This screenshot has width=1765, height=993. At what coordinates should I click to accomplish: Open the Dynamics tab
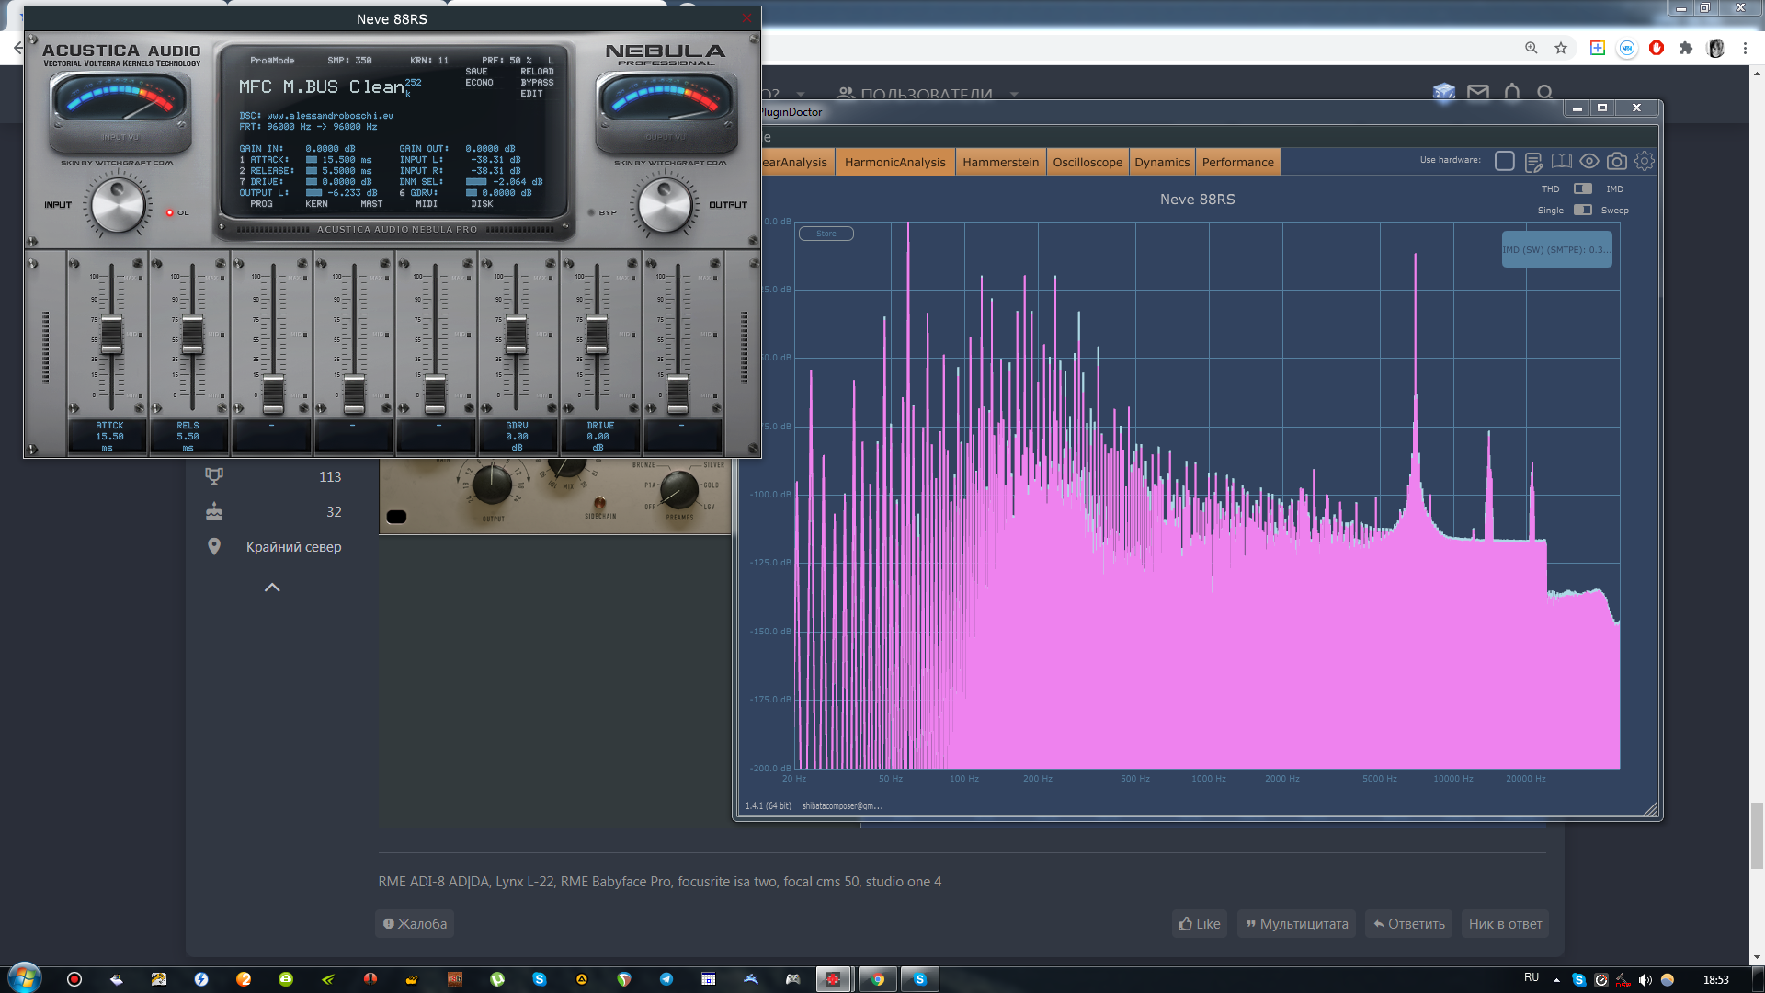click(1161, 162)
